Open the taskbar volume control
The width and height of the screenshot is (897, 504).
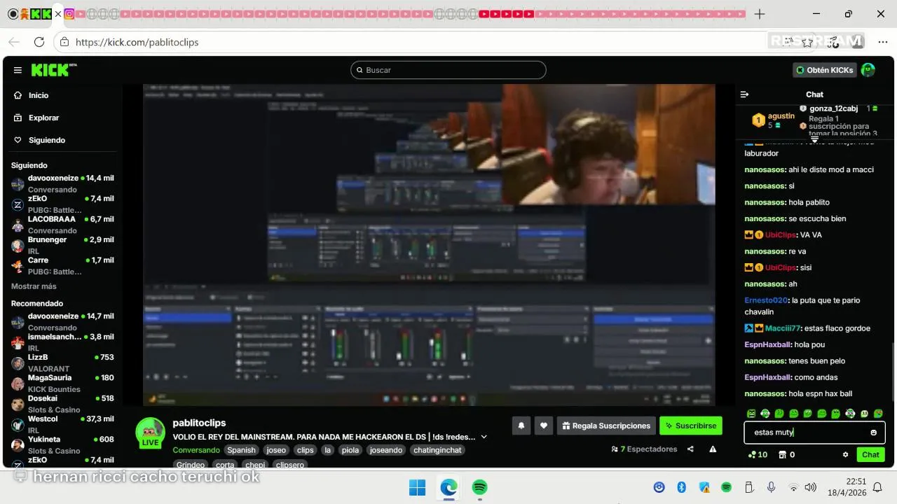pyautogui.click(x=811, y=487)
